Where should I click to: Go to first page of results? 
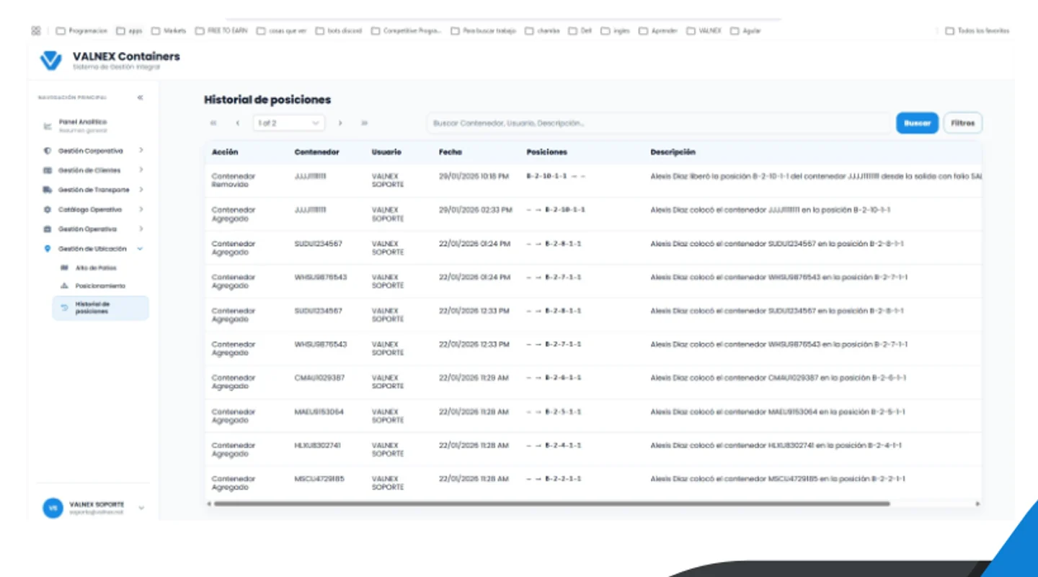tap(213, 123)
